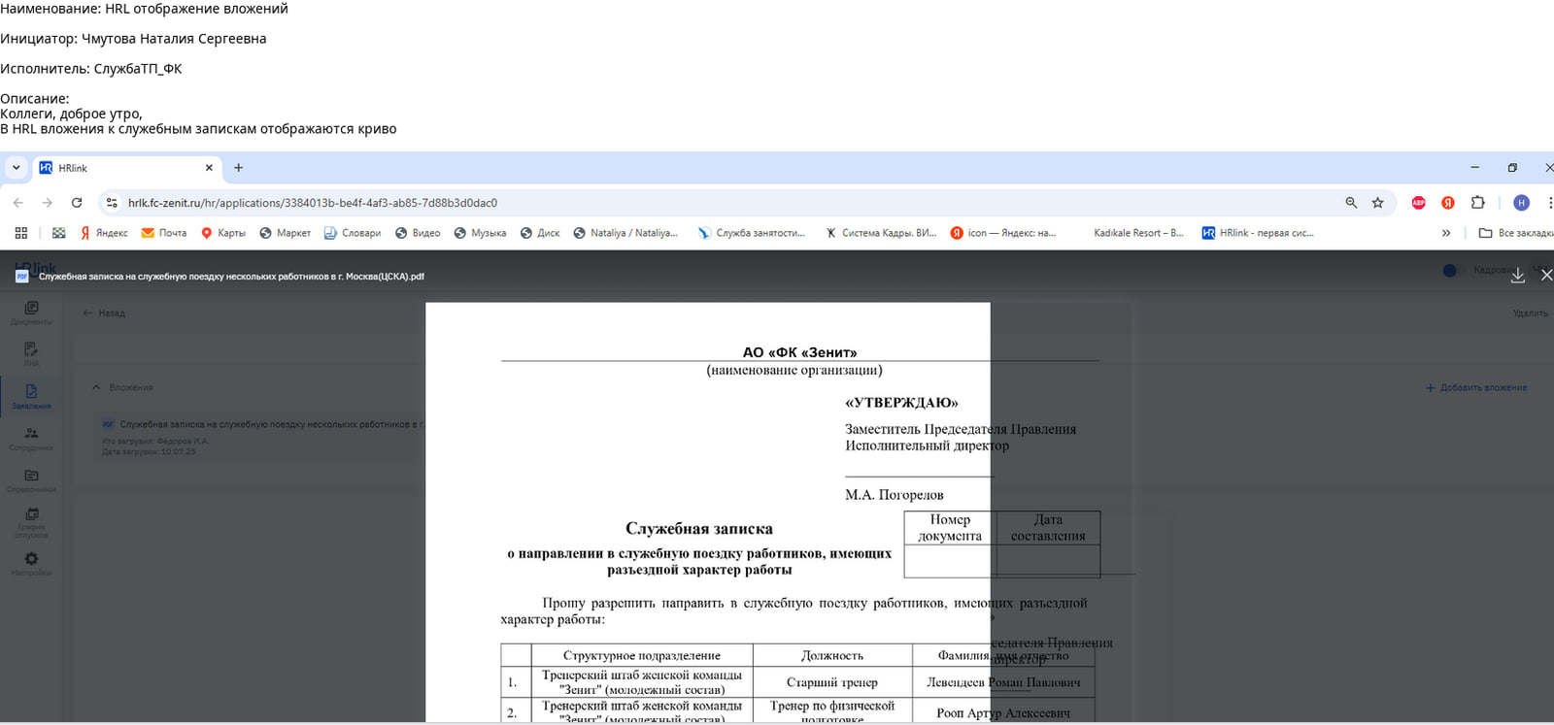Open the Extensions puzzle menu

(x=1478, y=203)
